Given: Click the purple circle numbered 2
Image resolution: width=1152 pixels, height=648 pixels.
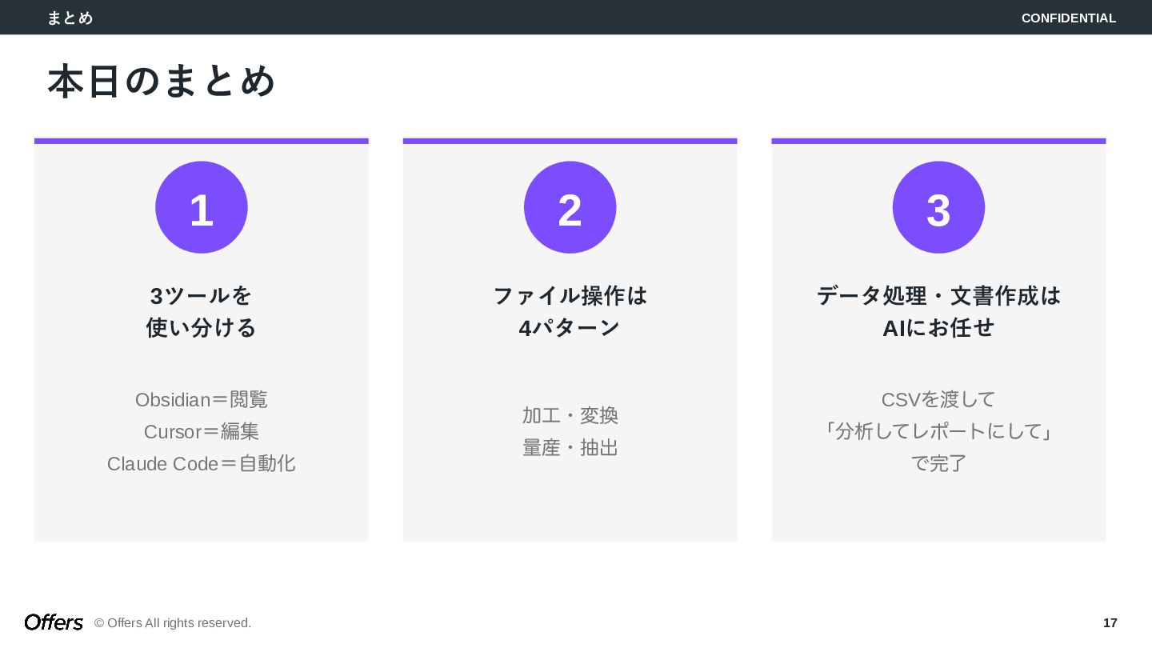Looking at the screenshot, I should point(570,207).
